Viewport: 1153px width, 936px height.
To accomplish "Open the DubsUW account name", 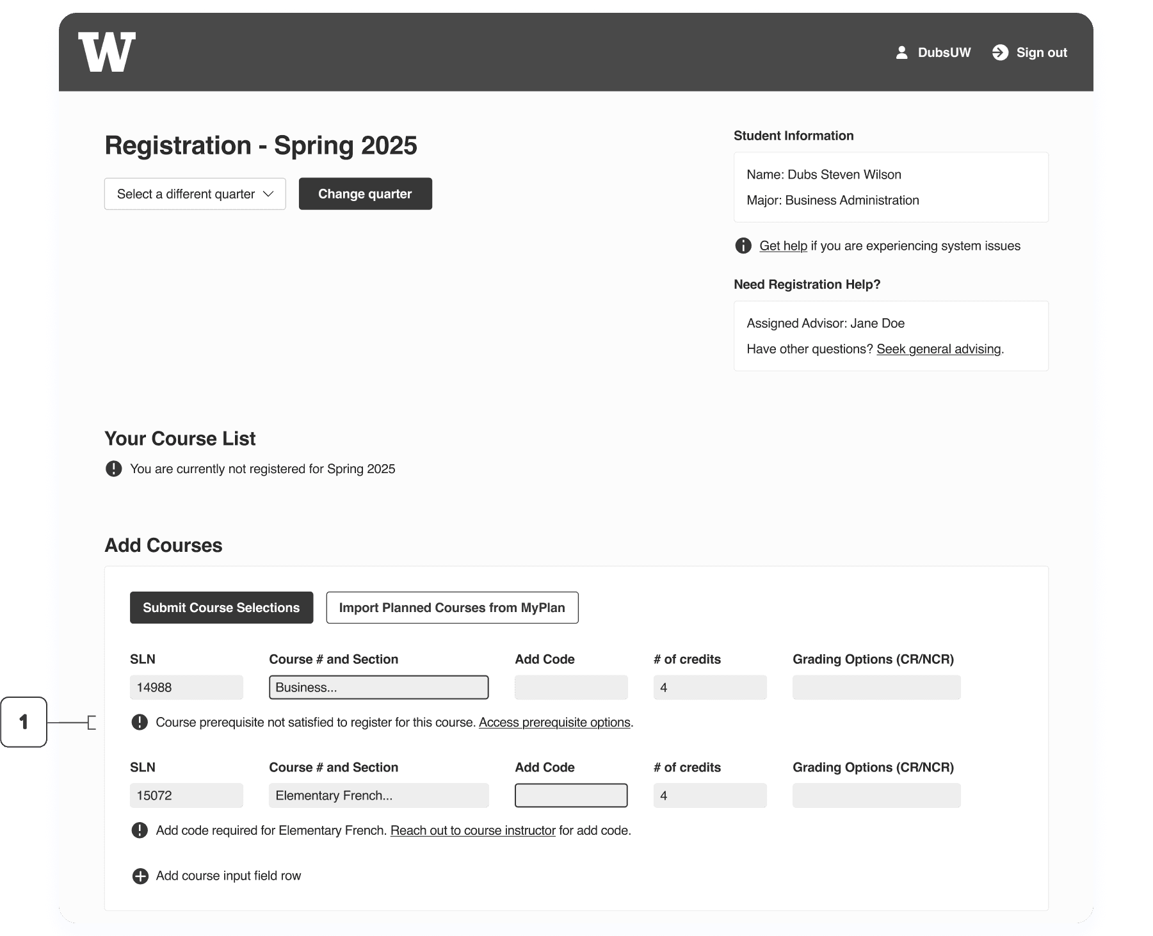I will click(944, 52).
